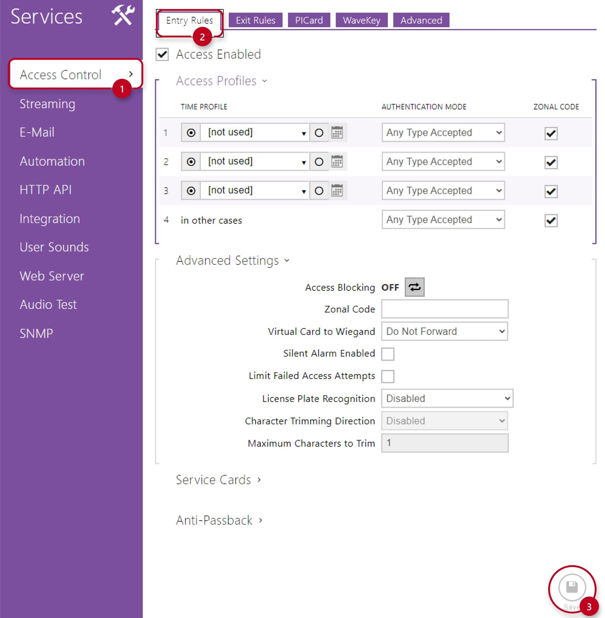
Task: Open Authentication Mode dropdown in row 2
Action: [443, 162]
